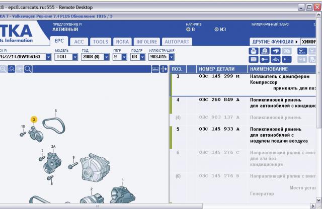Click the printer icon in the toolbar
Viewport: 322px width, 209px height.
coord(254,51)
